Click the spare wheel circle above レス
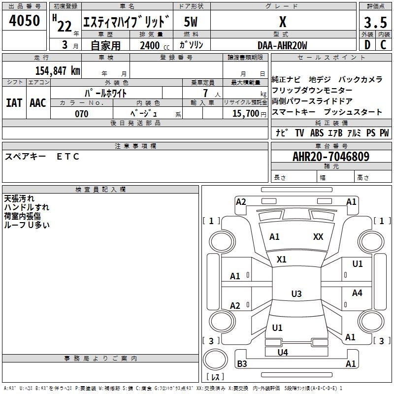 click(x=215, y=360)
